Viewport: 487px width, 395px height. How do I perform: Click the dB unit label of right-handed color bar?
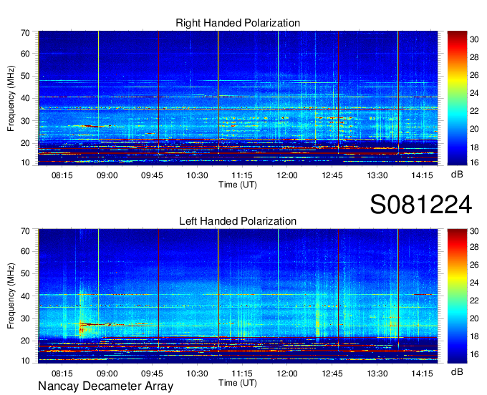(x=457, y=175)
